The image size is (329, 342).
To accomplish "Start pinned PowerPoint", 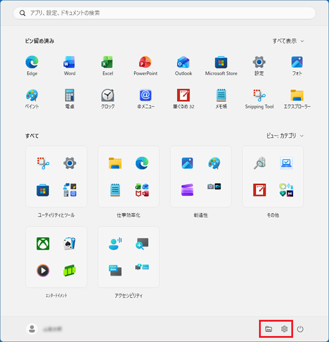I will pyautogui.click(x=145, y=66).
